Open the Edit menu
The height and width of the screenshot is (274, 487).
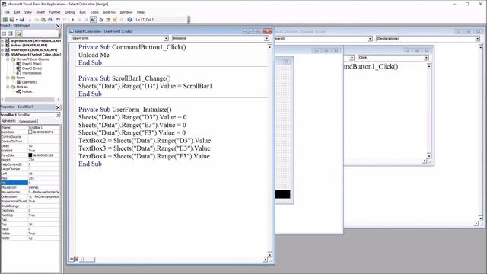click(17, 12)
